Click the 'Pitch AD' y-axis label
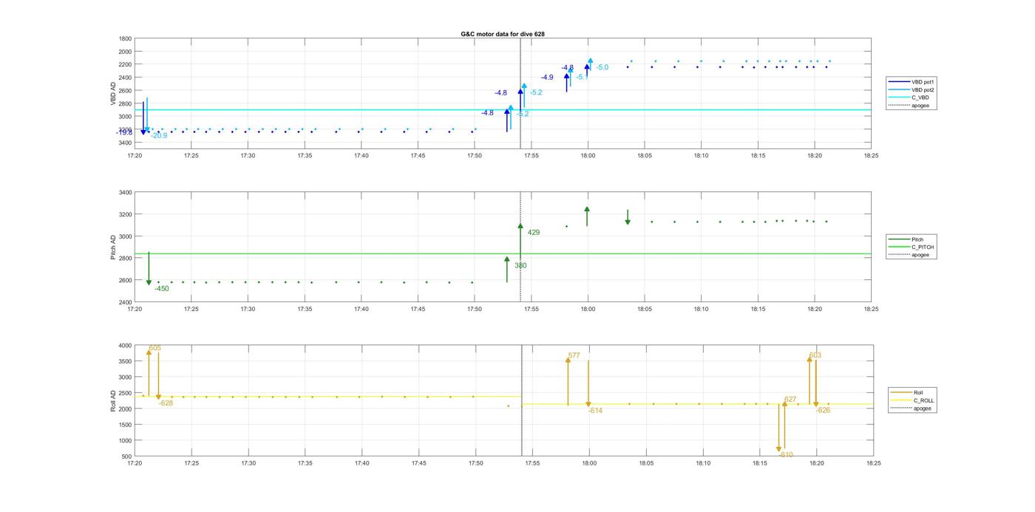This screenshot has width=1035, height=512. (114, 247)
